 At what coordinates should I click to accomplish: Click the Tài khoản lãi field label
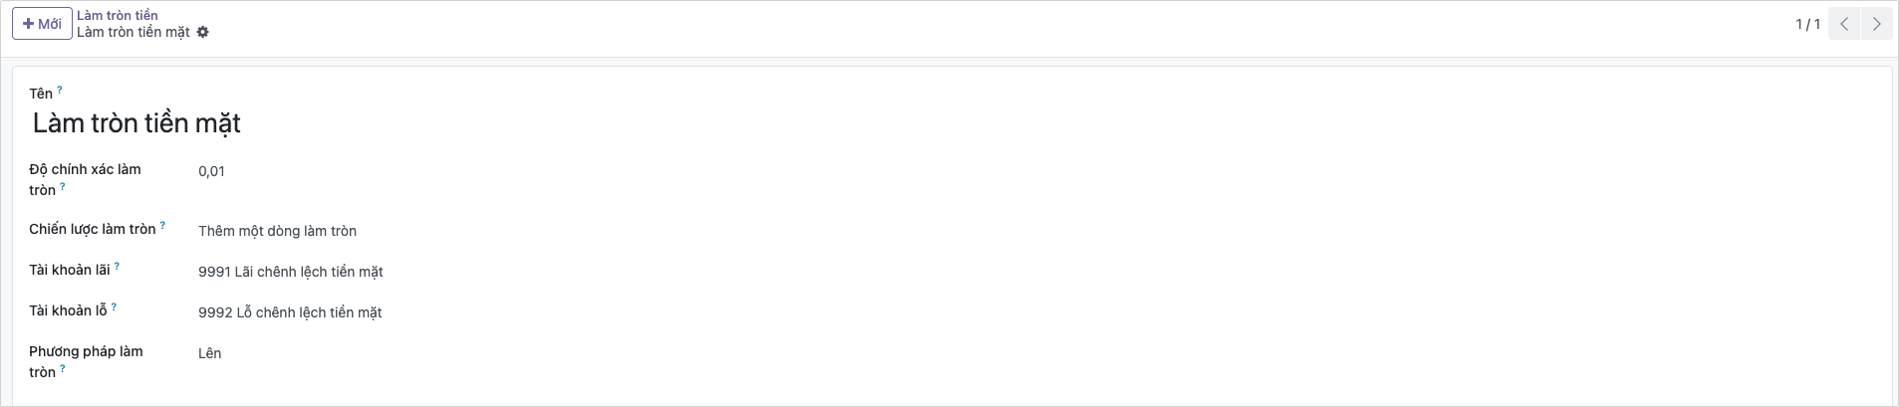[69, 270]
